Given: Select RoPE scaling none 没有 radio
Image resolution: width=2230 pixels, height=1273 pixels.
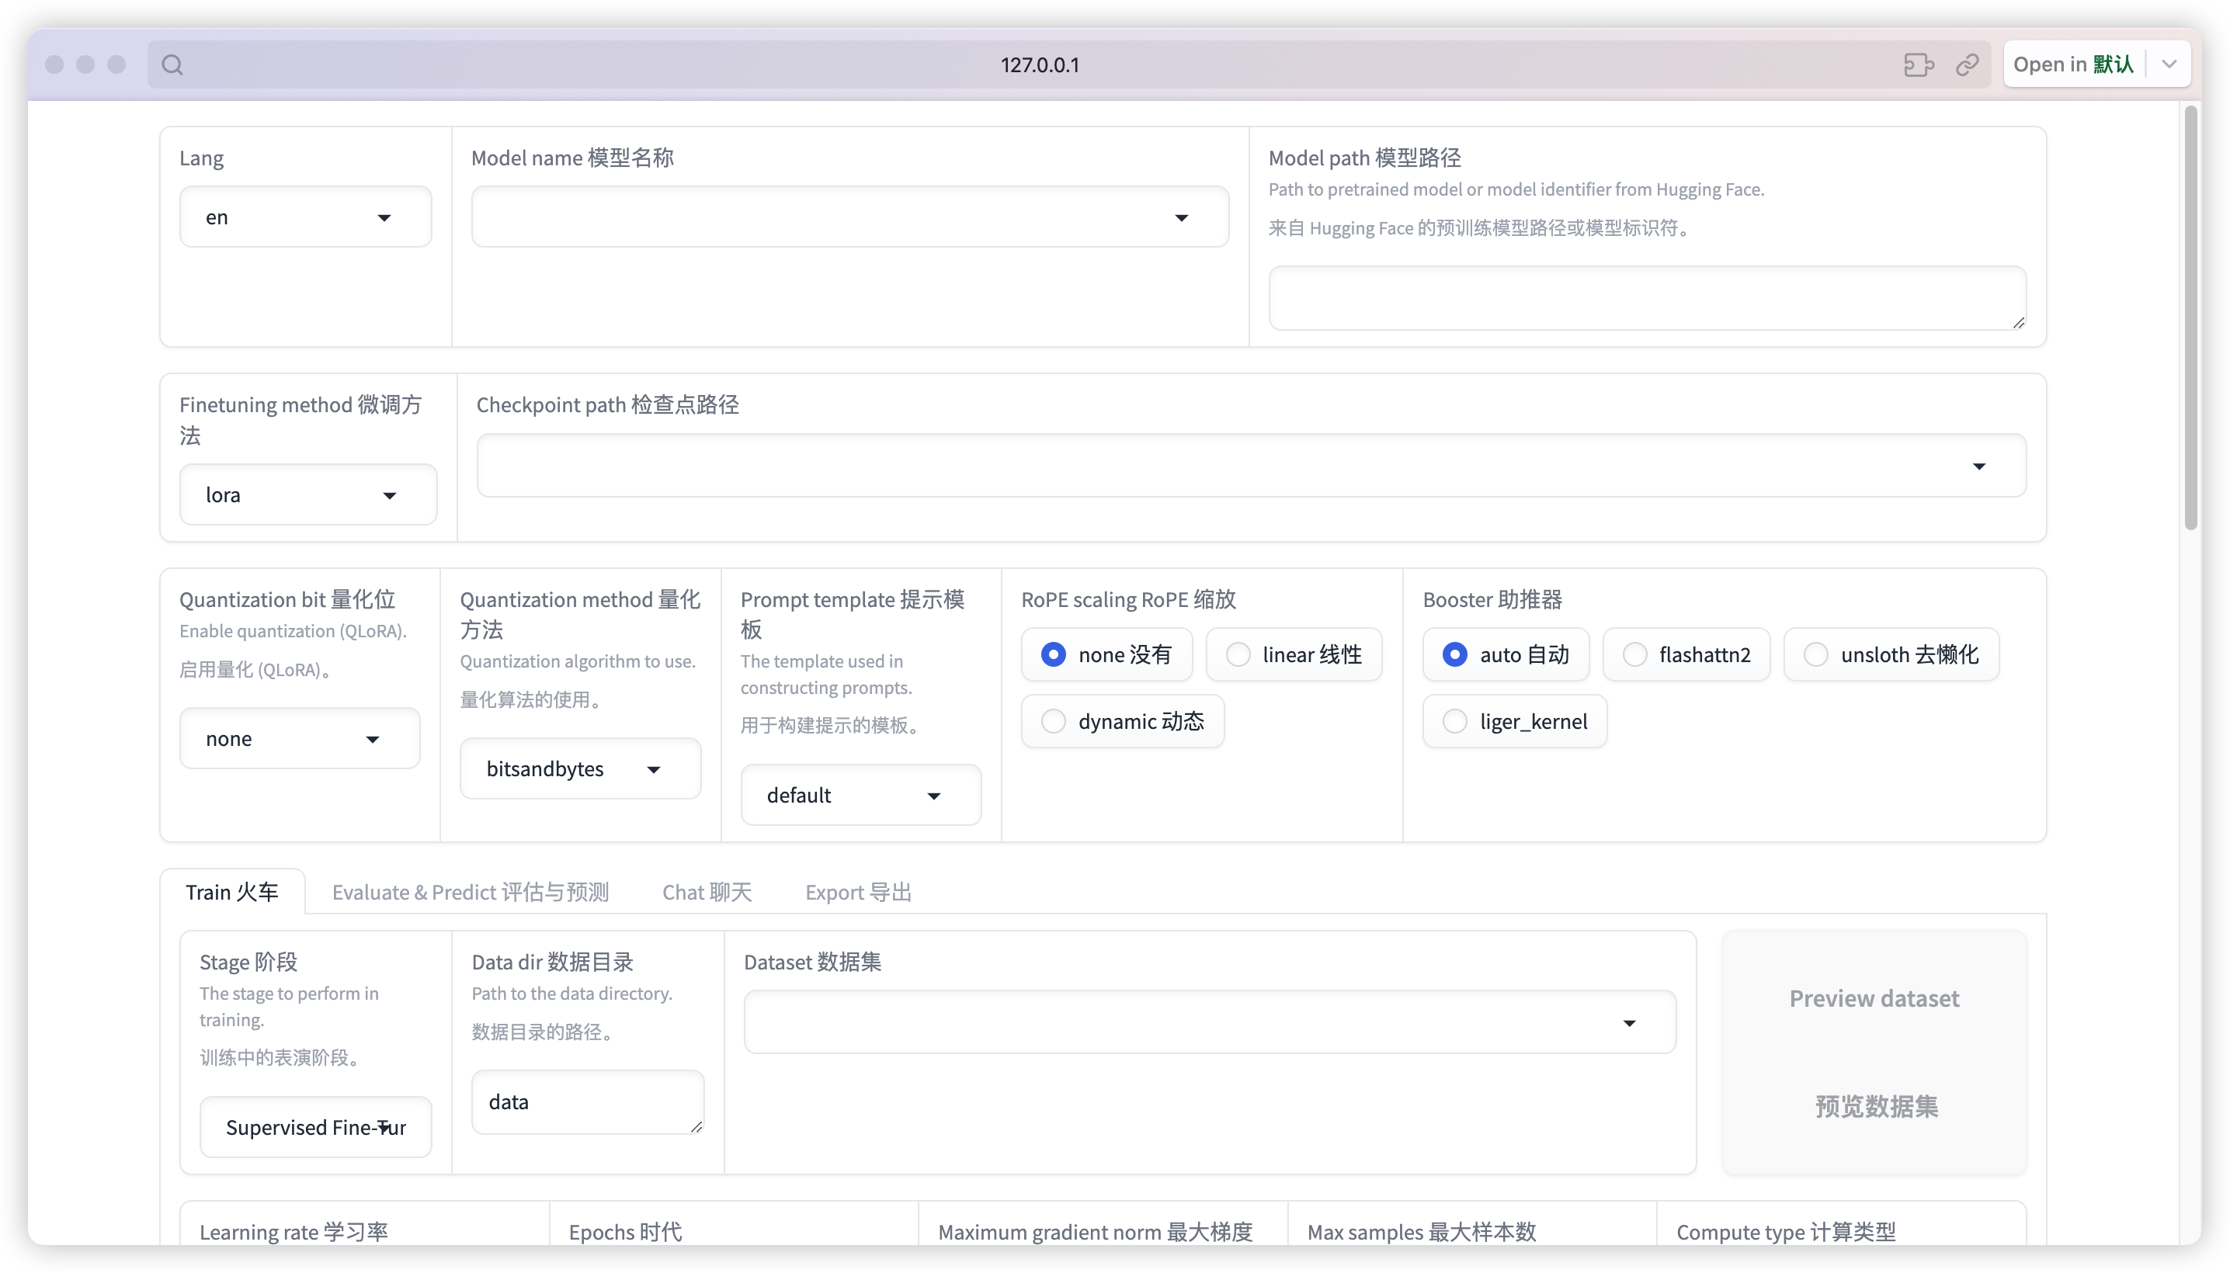Looking at the screenshot, I should [1106, 655].
